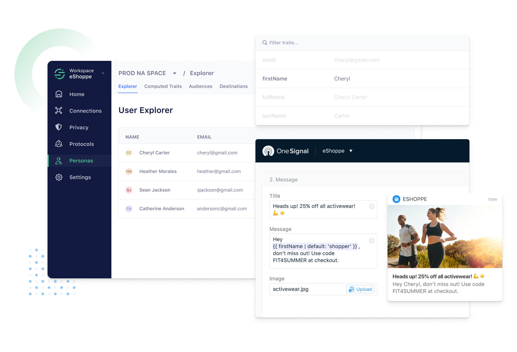The height and width of the screenshot is (352, 517).
Task: Click the search magnifier in Filter traits
Action: click(x=265, y=43)
